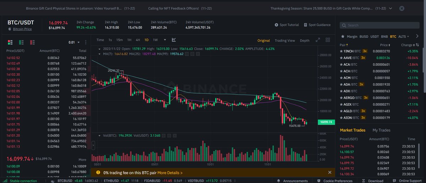
Task: Click the favorites star filter in market list
Action: pos(343,36)
